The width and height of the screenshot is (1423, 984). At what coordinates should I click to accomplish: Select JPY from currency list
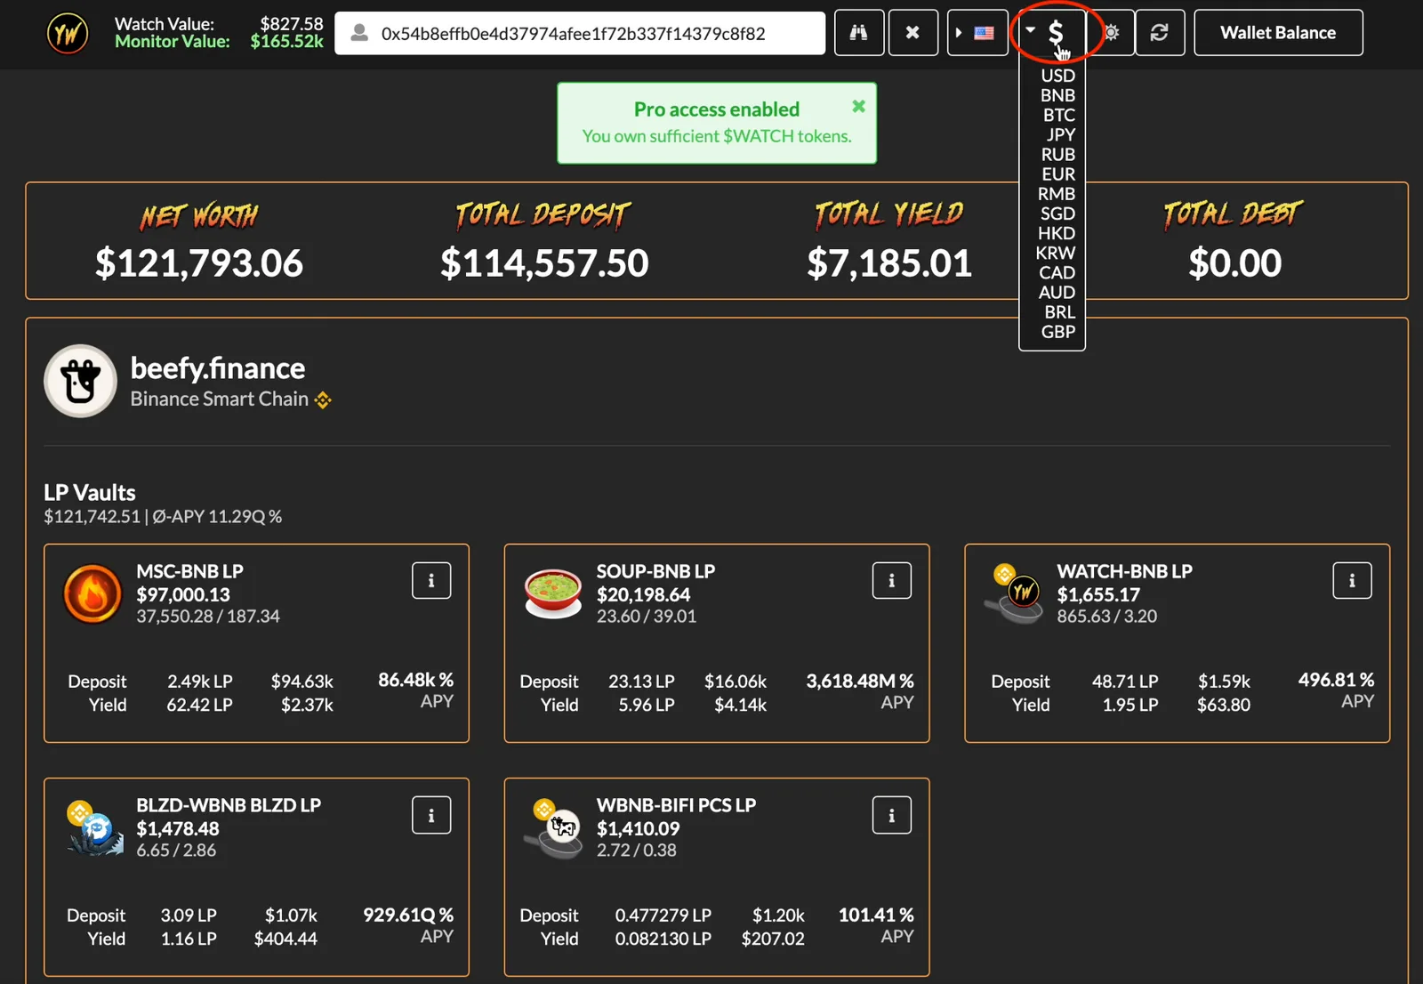coord(1060,134)
